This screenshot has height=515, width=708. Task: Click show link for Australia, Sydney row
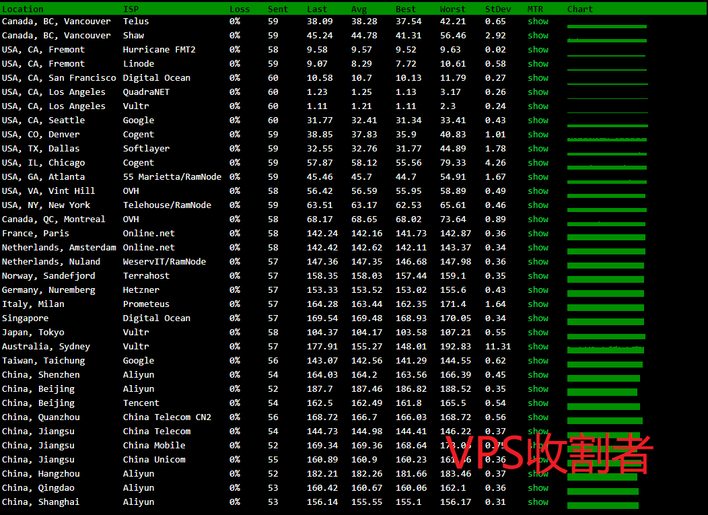coord(538,347)
